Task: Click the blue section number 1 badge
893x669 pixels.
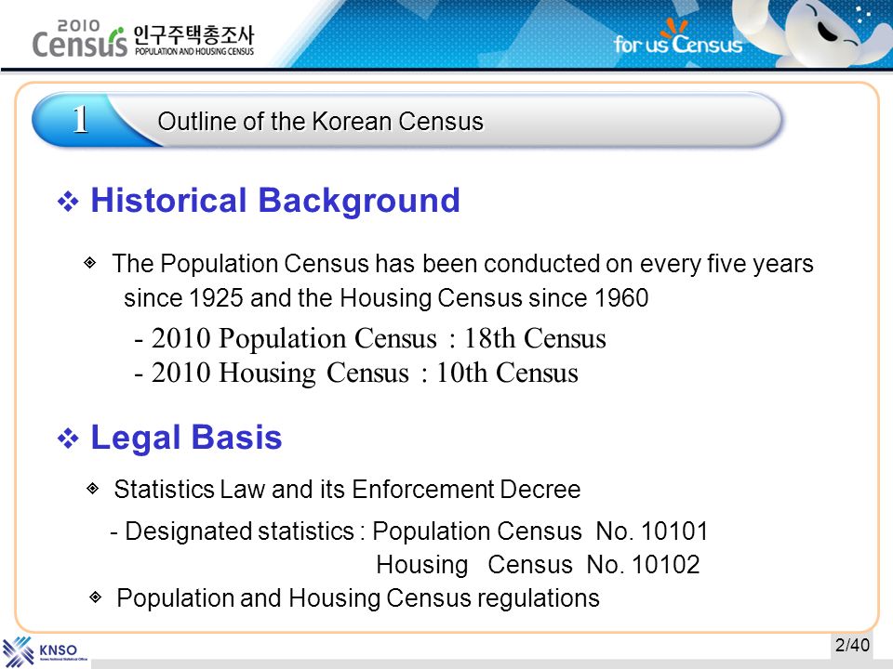Action: 80,120
